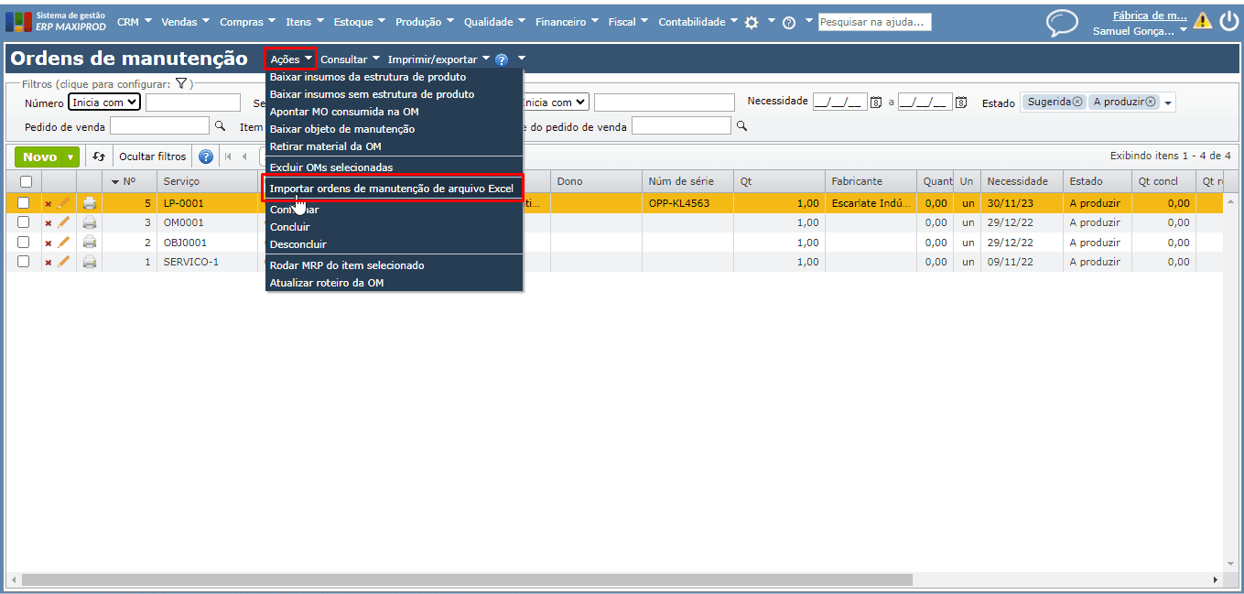
Task: Print order OBJ0001 with printer icon
Action: [x=89, y=243]
